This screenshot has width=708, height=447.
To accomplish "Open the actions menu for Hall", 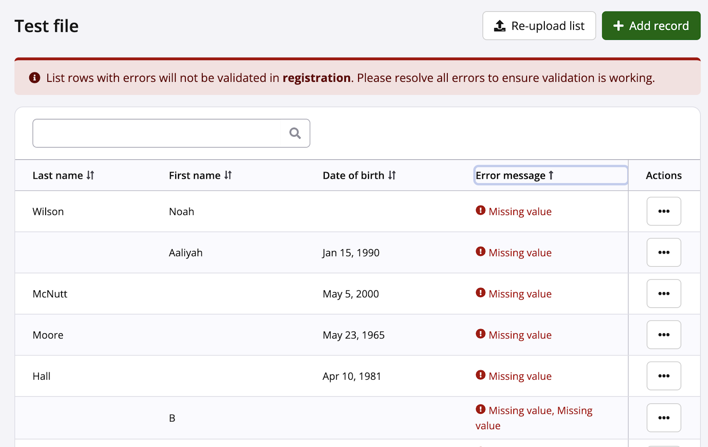I will coord(663,376).
